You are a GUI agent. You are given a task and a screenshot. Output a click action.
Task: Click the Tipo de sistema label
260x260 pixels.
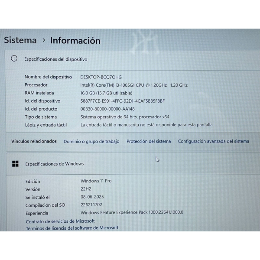[x=41, y=117]
